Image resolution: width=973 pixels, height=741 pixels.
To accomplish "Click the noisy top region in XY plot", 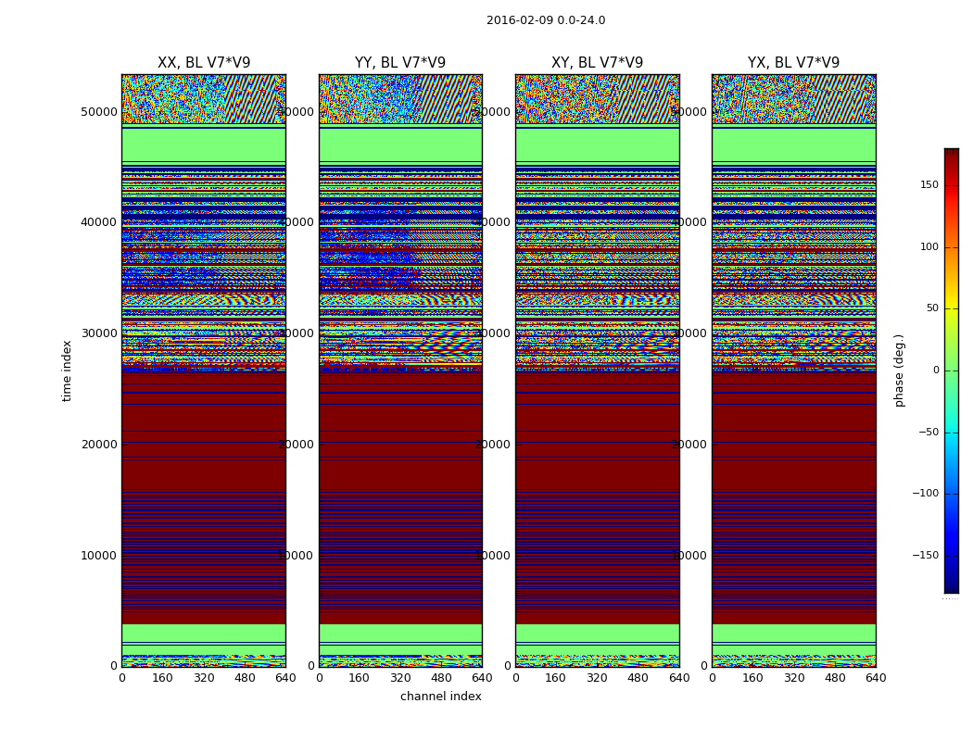I will tap(597, 98).
